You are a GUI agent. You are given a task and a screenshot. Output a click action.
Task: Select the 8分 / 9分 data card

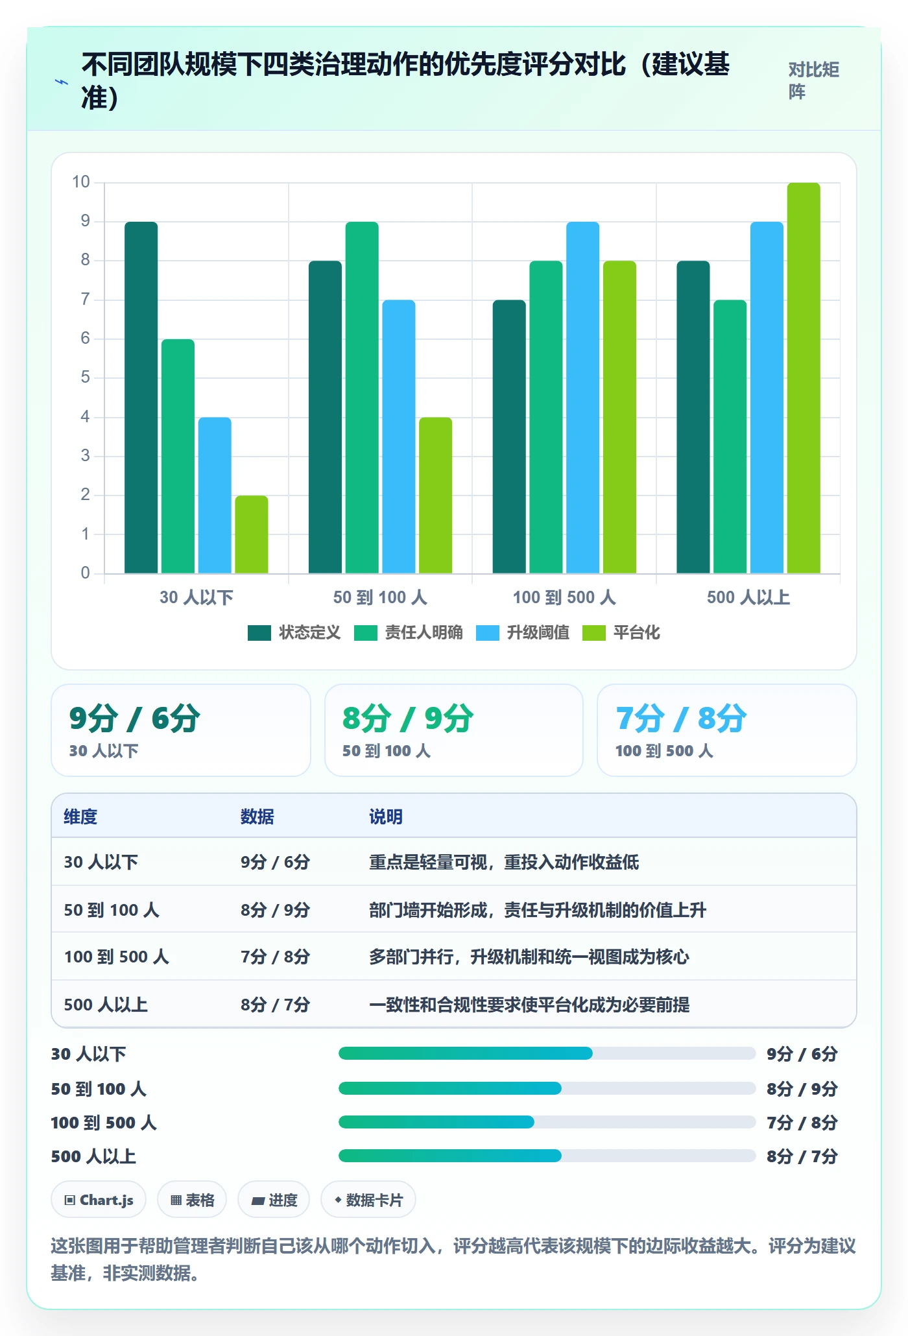pos(454,730)
